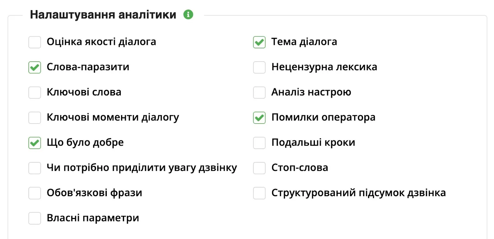Click the 'Аналіз настрою' label text
The width and height of the screenshot is (494, 239).
coord(311,92)
